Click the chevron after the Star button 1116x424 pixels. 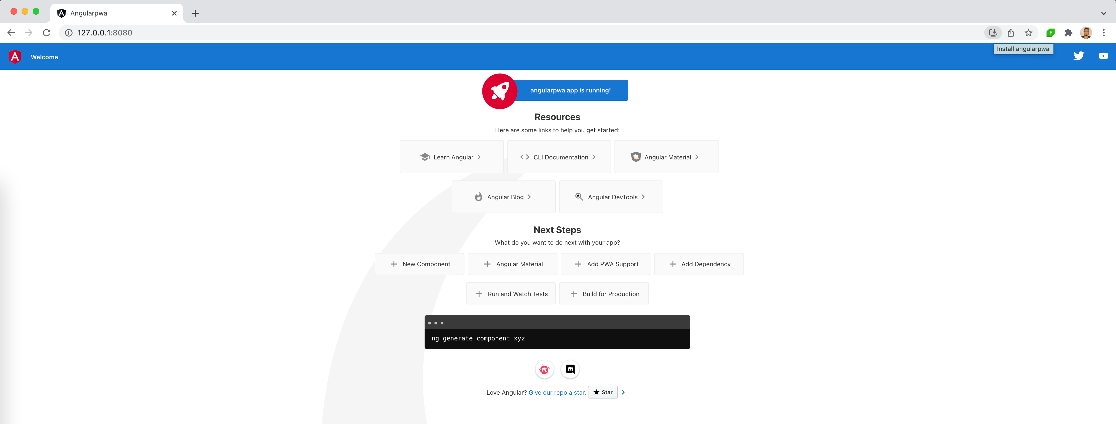pos(623,392)
